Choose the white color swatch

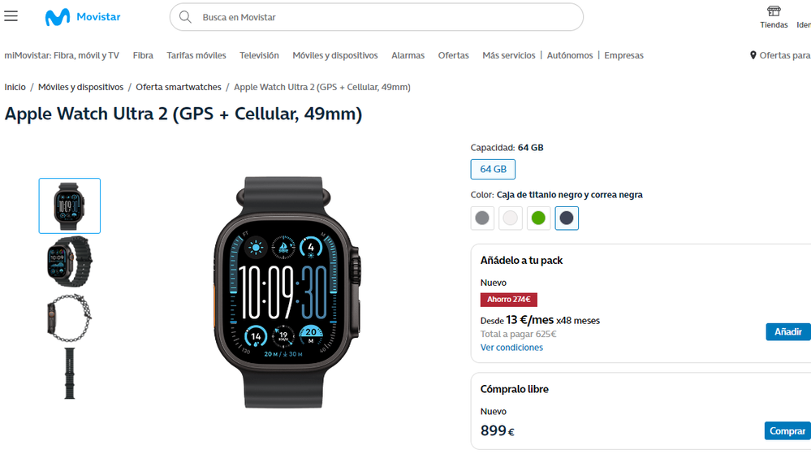coord(510,218)
